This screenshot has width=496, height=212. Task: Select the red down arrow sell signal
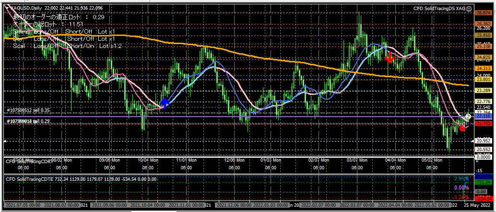coord(389,57)
